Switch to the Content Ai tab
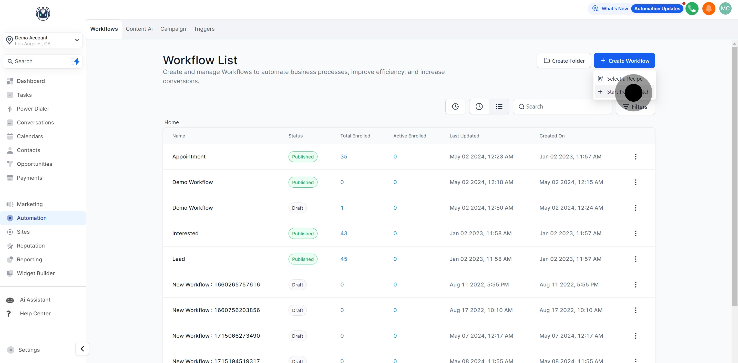 139,29
